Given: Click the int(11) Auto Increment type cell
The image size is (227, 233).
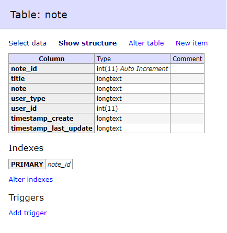Looking at the screenshot, I should click(132, 68).
